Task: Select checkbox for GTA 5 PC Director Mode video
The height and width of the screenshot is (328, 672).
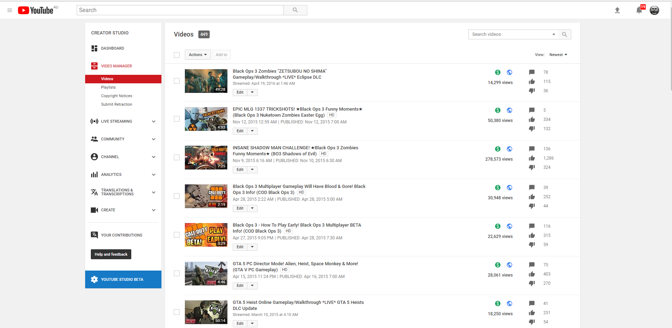Action: pos(177,273)
